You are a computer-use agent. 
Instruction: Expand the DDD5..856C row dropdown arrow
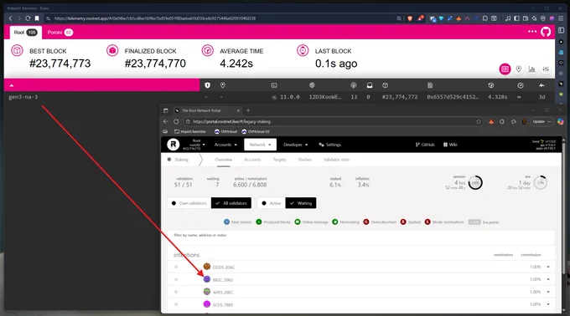[x=548, y=267]
